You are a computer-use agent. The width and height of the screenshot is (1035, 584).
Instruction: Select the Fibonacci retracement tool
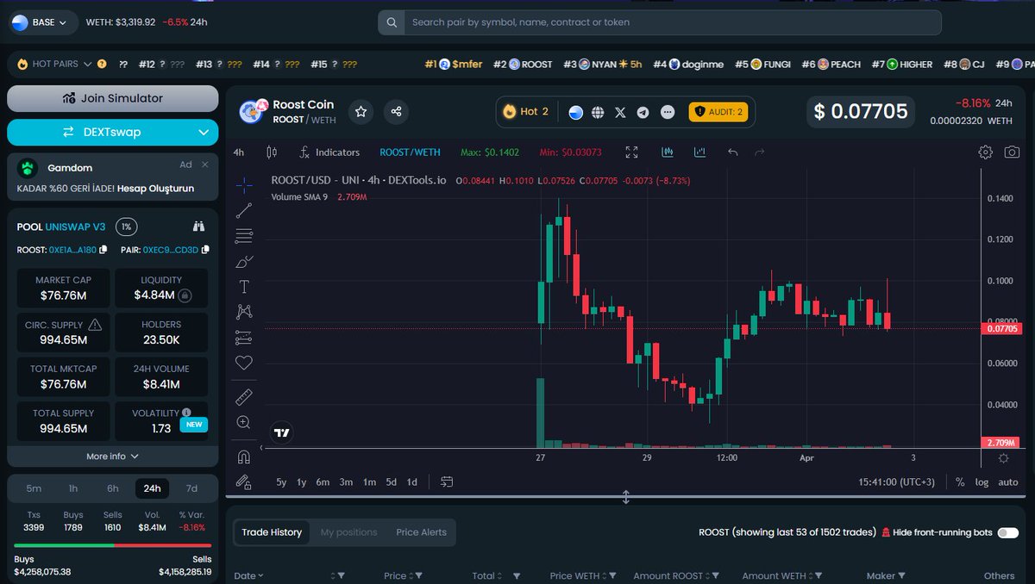244,235
